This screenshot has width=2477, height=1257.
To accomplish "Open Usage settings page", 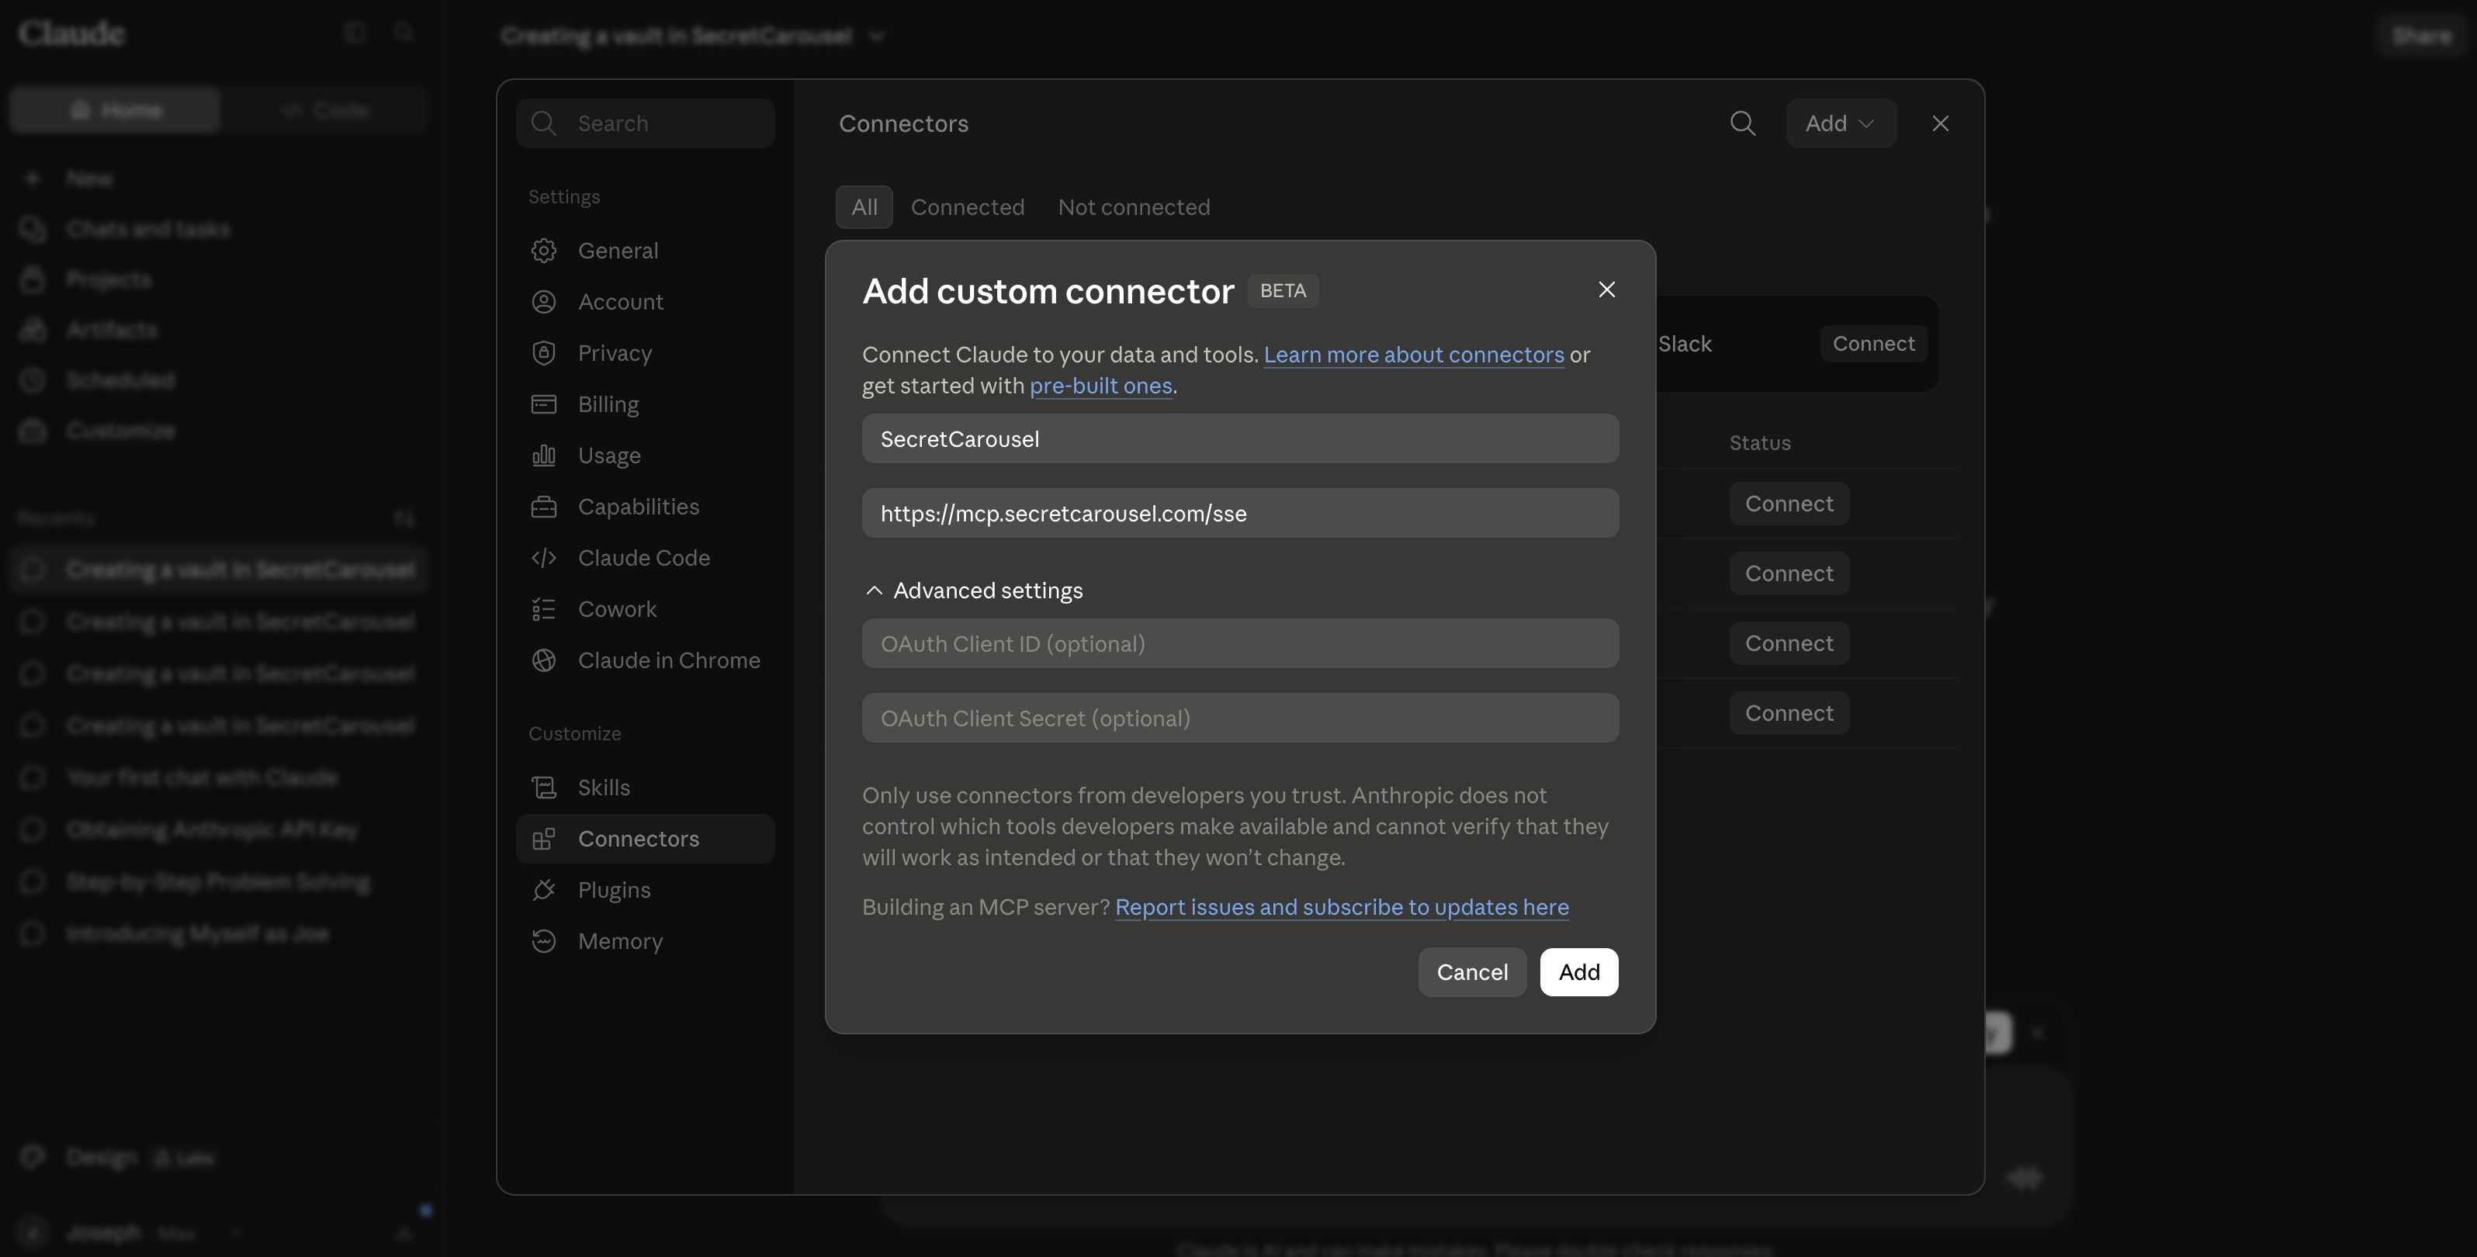I will pos(645,456).
